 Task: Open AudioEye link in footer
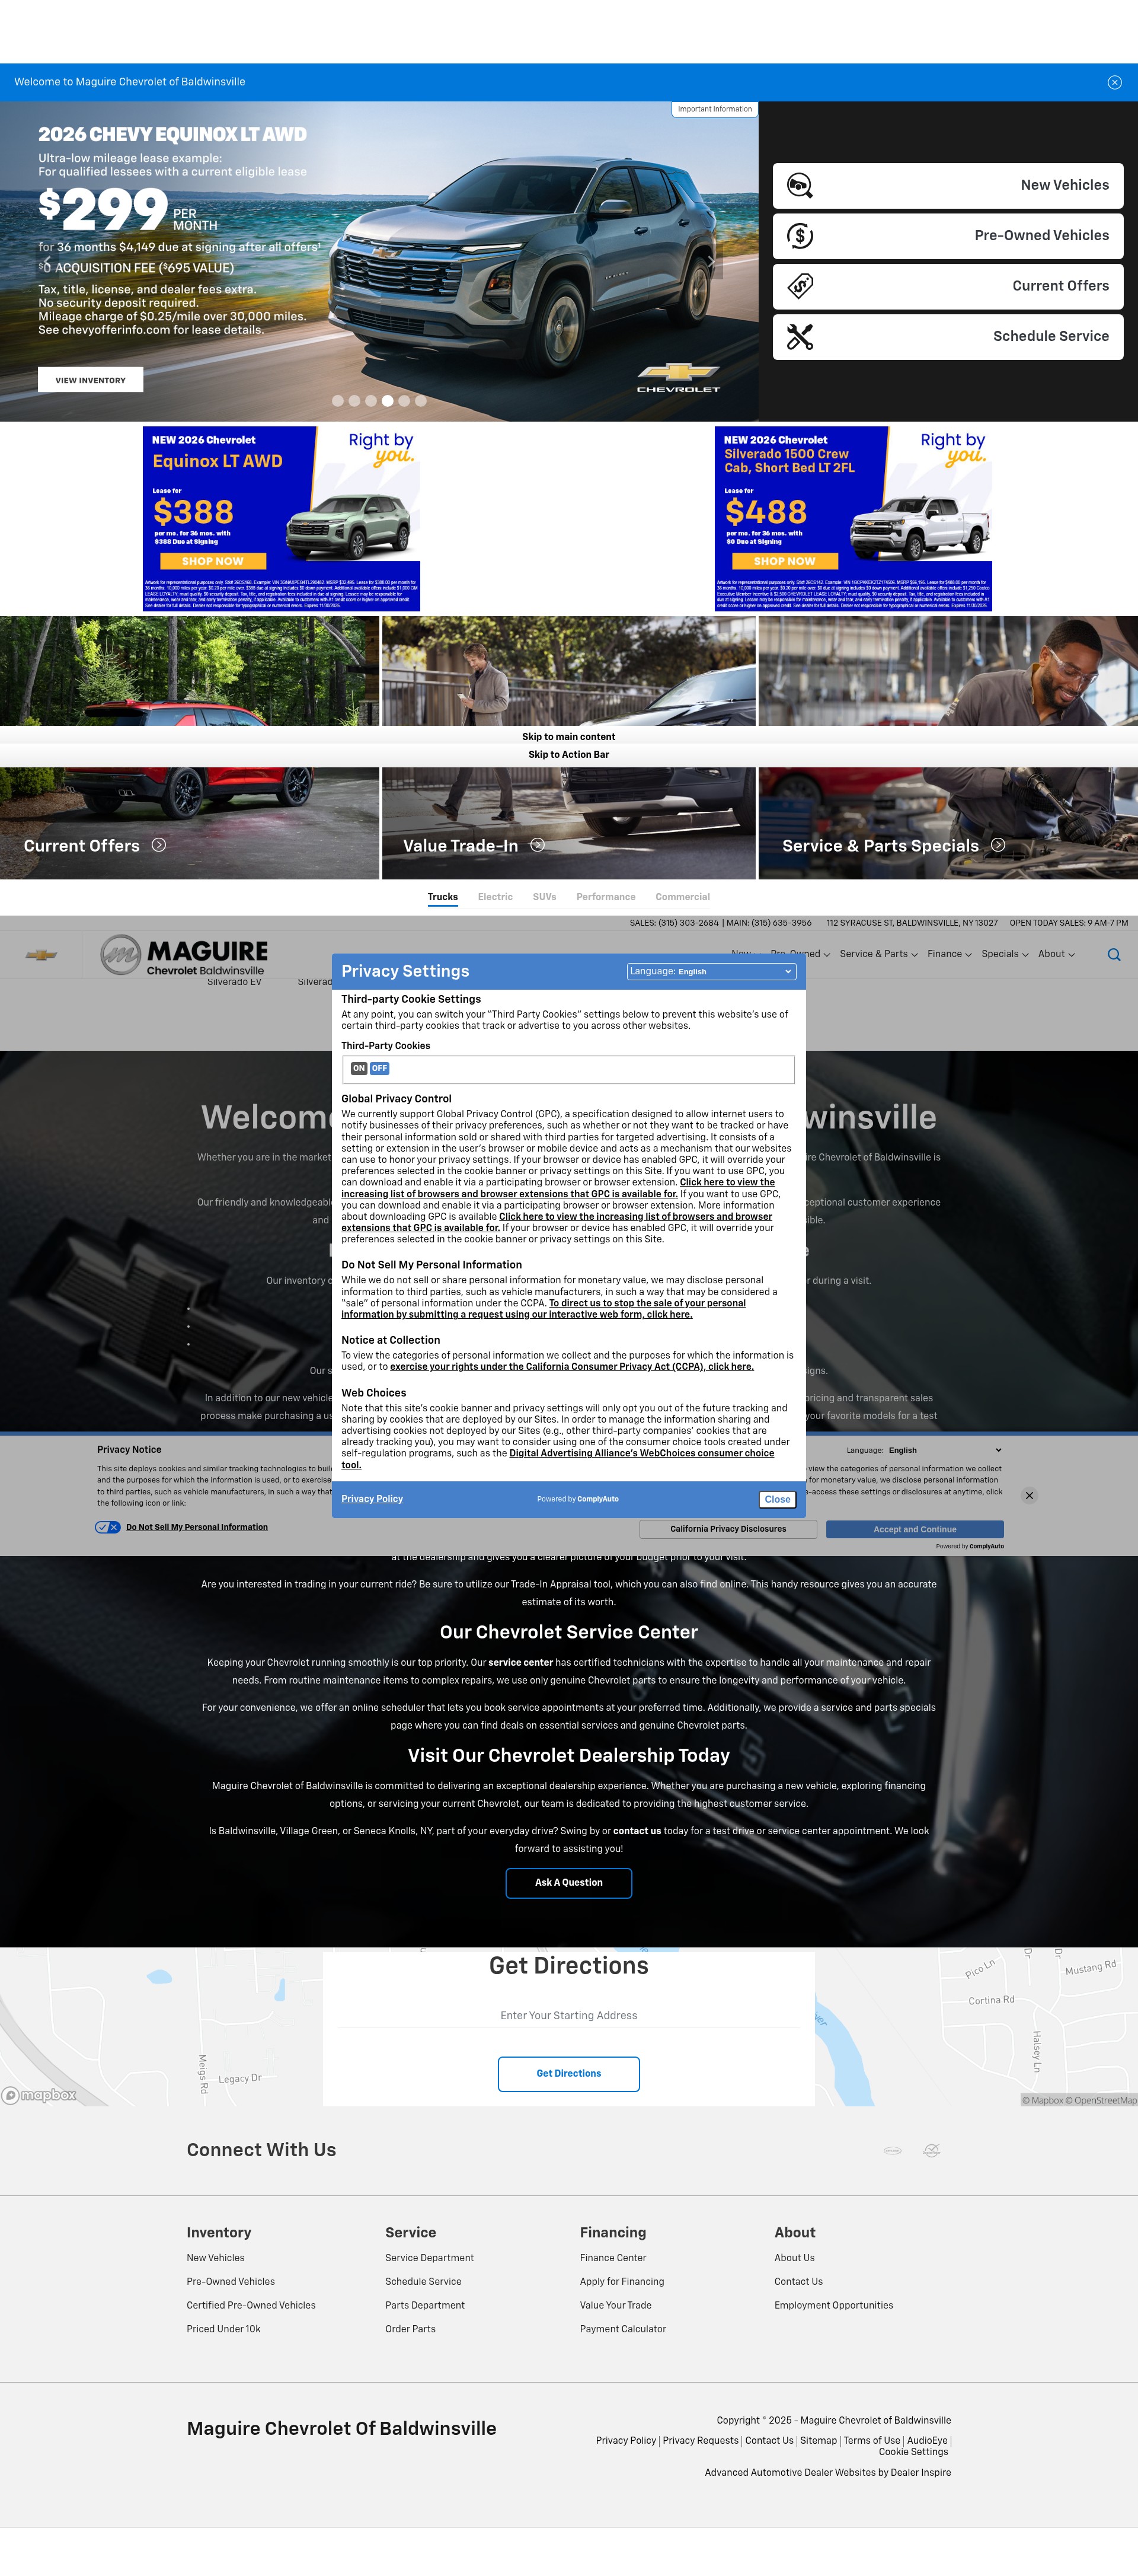[927, 2441]
